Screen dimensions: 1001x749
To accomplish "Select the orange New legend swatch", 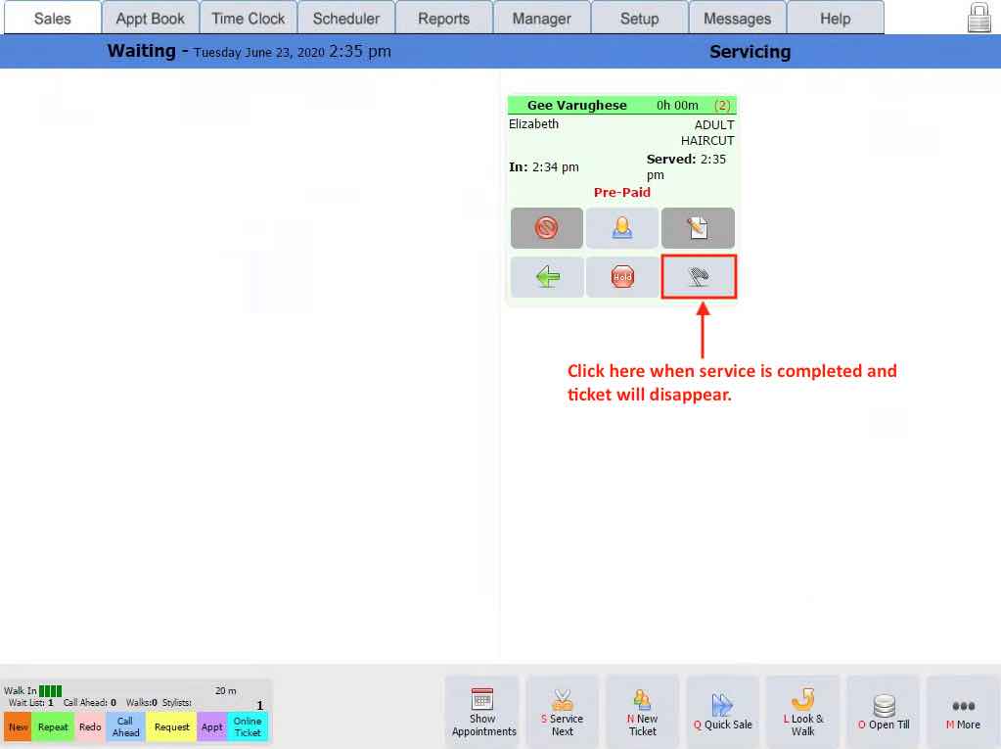I will pyautogui.click(x=18, y=726).
